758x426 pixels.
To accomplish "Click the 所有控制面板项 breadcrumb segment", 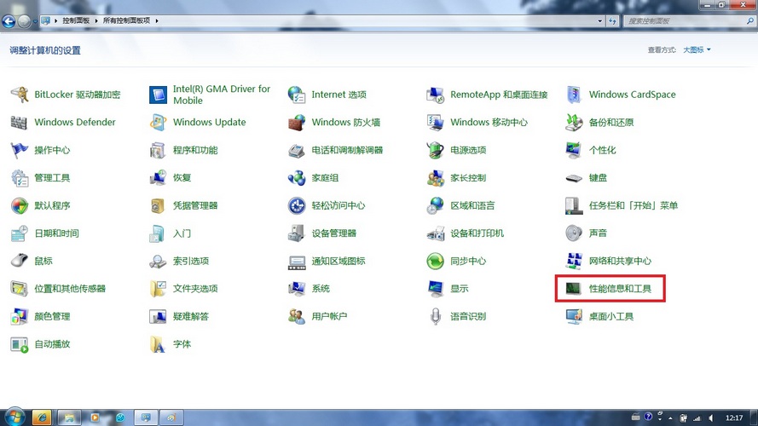I will [x=127, y=20].
